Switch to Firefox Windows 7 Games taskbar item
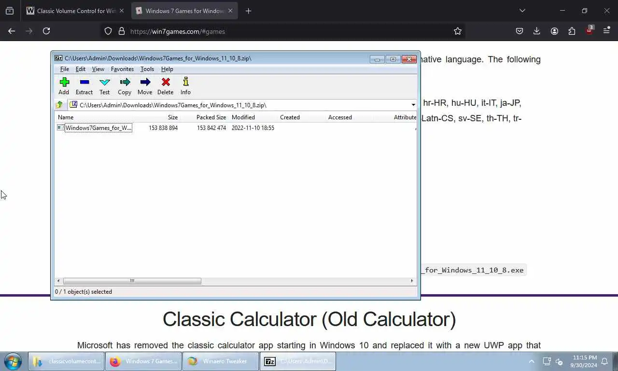618x371 pixels. [x=143, y=361]
